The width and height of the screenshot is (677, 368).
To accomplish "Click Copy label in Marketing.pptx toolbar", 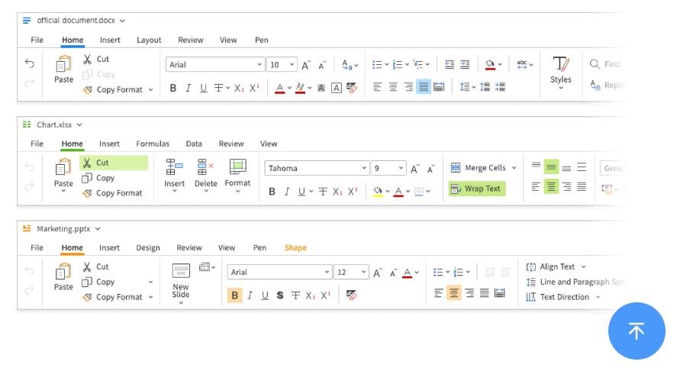I will 105,282.
